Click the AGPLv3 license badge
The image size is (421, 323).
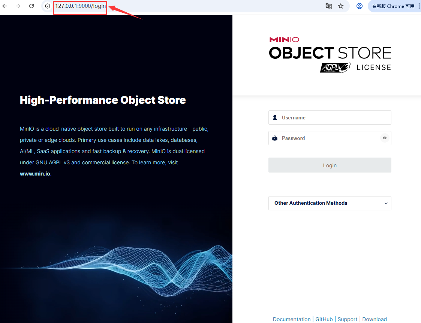pyautogui.click(x=336, y=67)
